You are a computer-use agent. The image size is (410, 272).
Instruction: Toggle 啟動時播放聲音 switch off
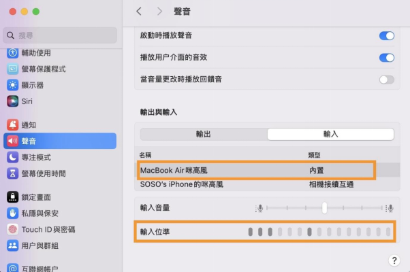[x=387, y=36]
